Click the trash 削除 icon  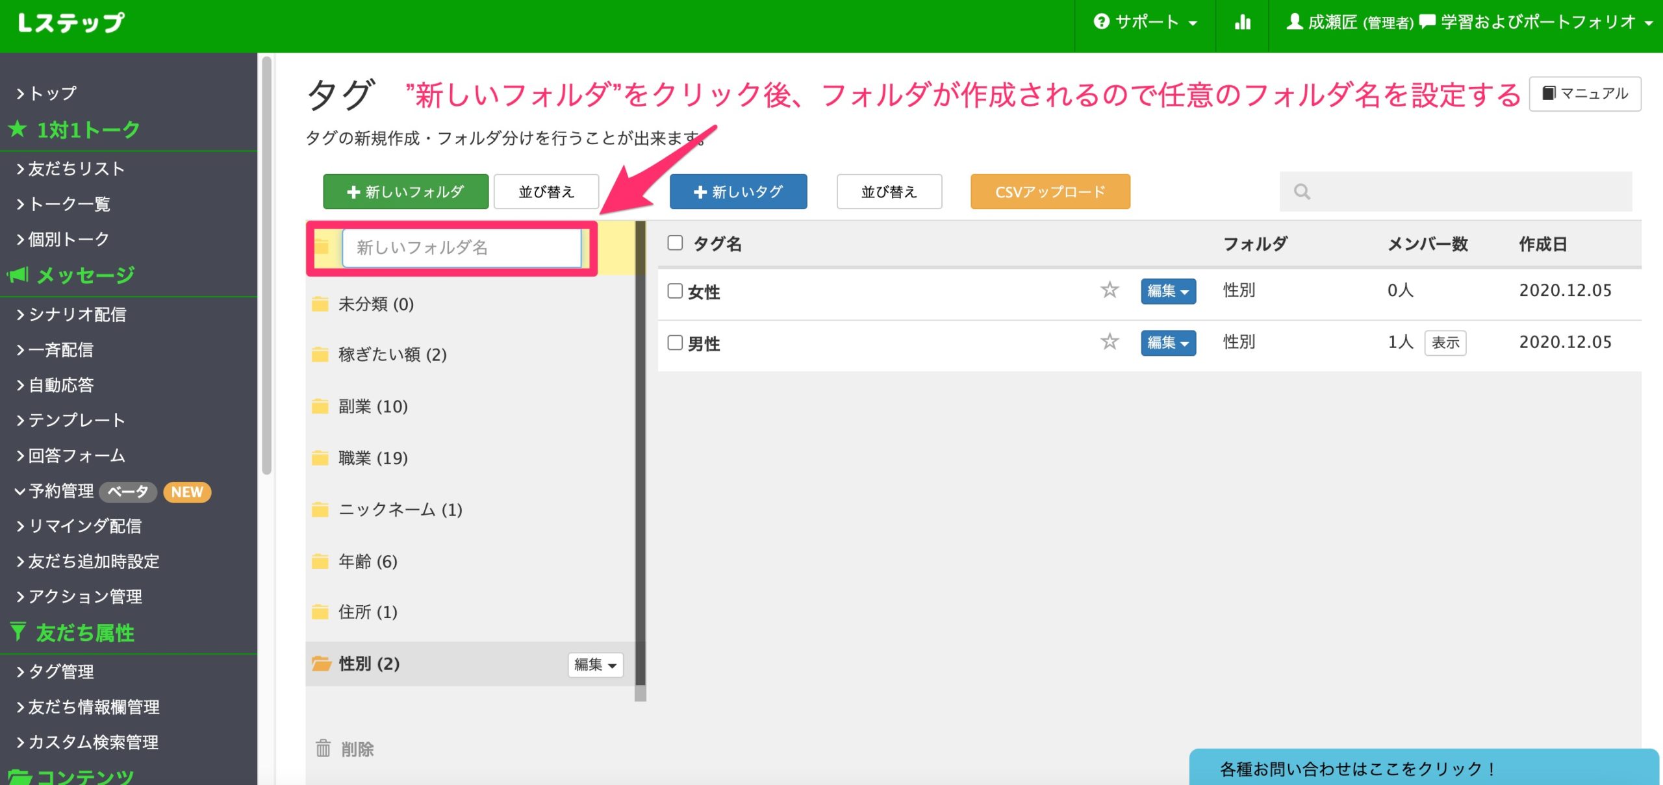324,749
